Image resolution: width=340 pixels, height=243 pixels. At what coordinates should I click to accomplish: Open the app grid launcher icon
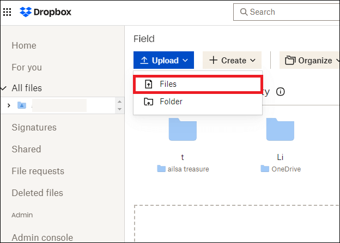click(x=7, y=11)
